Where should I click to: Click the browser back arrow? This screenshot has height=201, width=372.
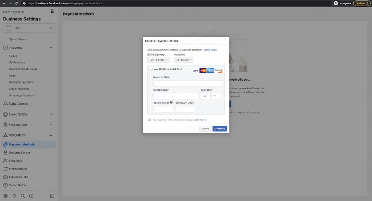coord(4,3)
